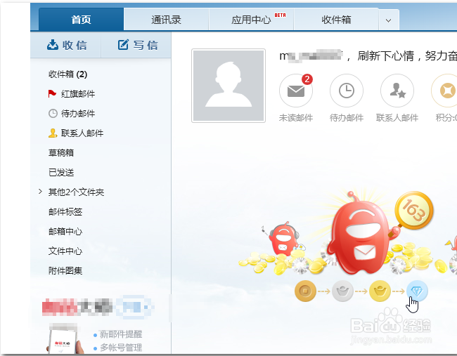Image resolution: width=457 pixels, height=356 pixels.
Task: Click the 未读邮件 label
Action: point(296,117)
